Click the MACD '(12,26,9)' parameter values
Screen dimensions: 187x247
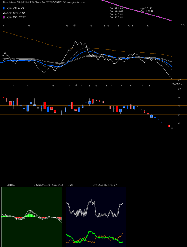pyautogui.click(x=49, y=185)
